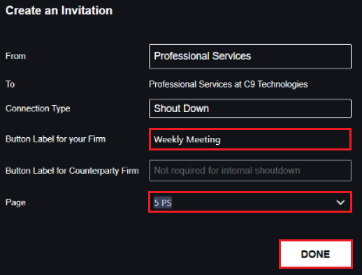Image resolution: width=362 pixels, height=275 pixels.
Task: Expand the Page dropdown chevron arrow
Action: coord(340,202)
